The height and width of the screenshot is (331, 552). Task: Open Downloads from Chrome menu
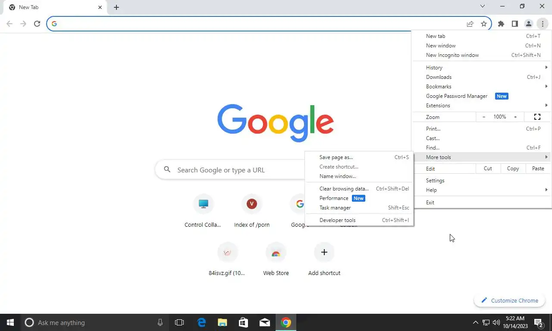pos(481,77)
